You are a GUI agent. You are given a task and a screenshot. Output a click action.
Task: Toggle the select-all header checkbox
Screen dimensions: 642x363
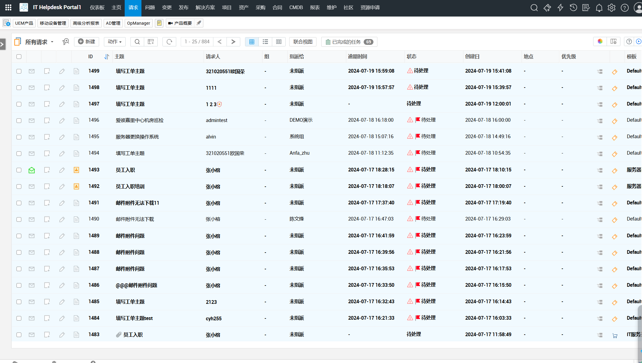click(x=19, y=56)
